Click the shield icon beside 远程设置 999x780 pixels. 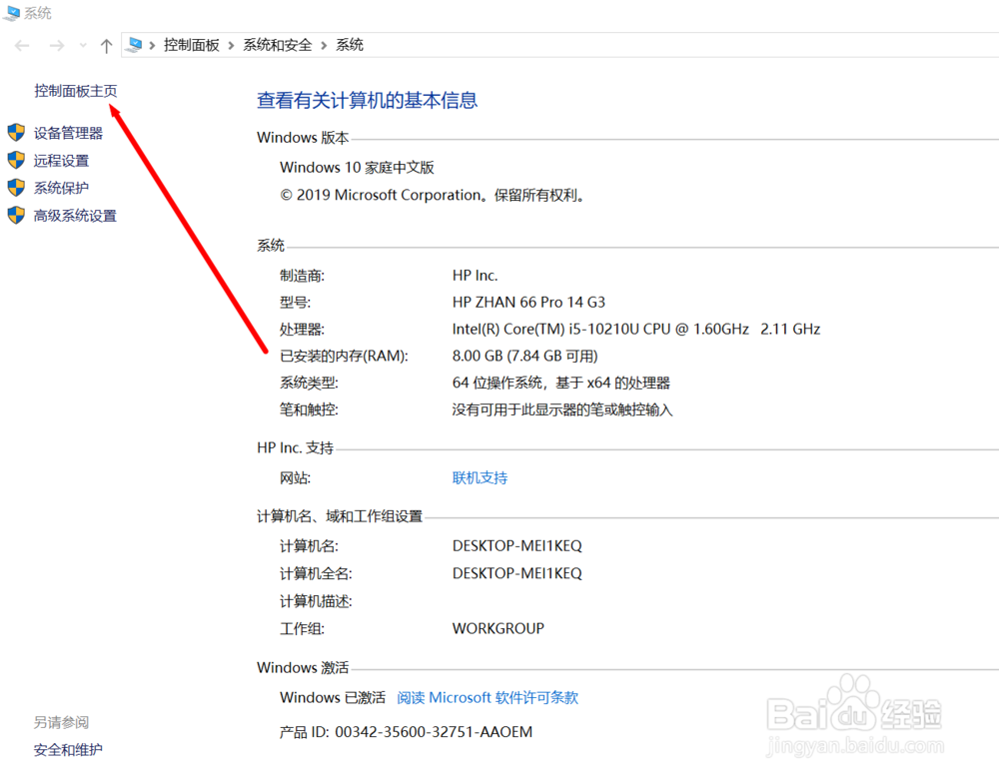[17, 160]
